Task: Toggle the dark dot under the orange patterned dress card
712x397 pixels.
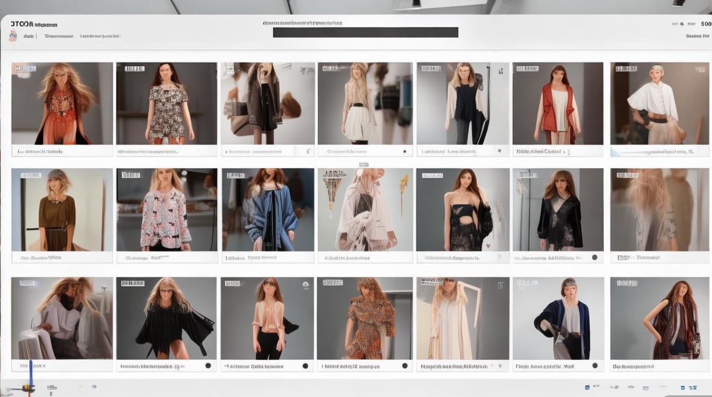Action: tap(405, 366)
